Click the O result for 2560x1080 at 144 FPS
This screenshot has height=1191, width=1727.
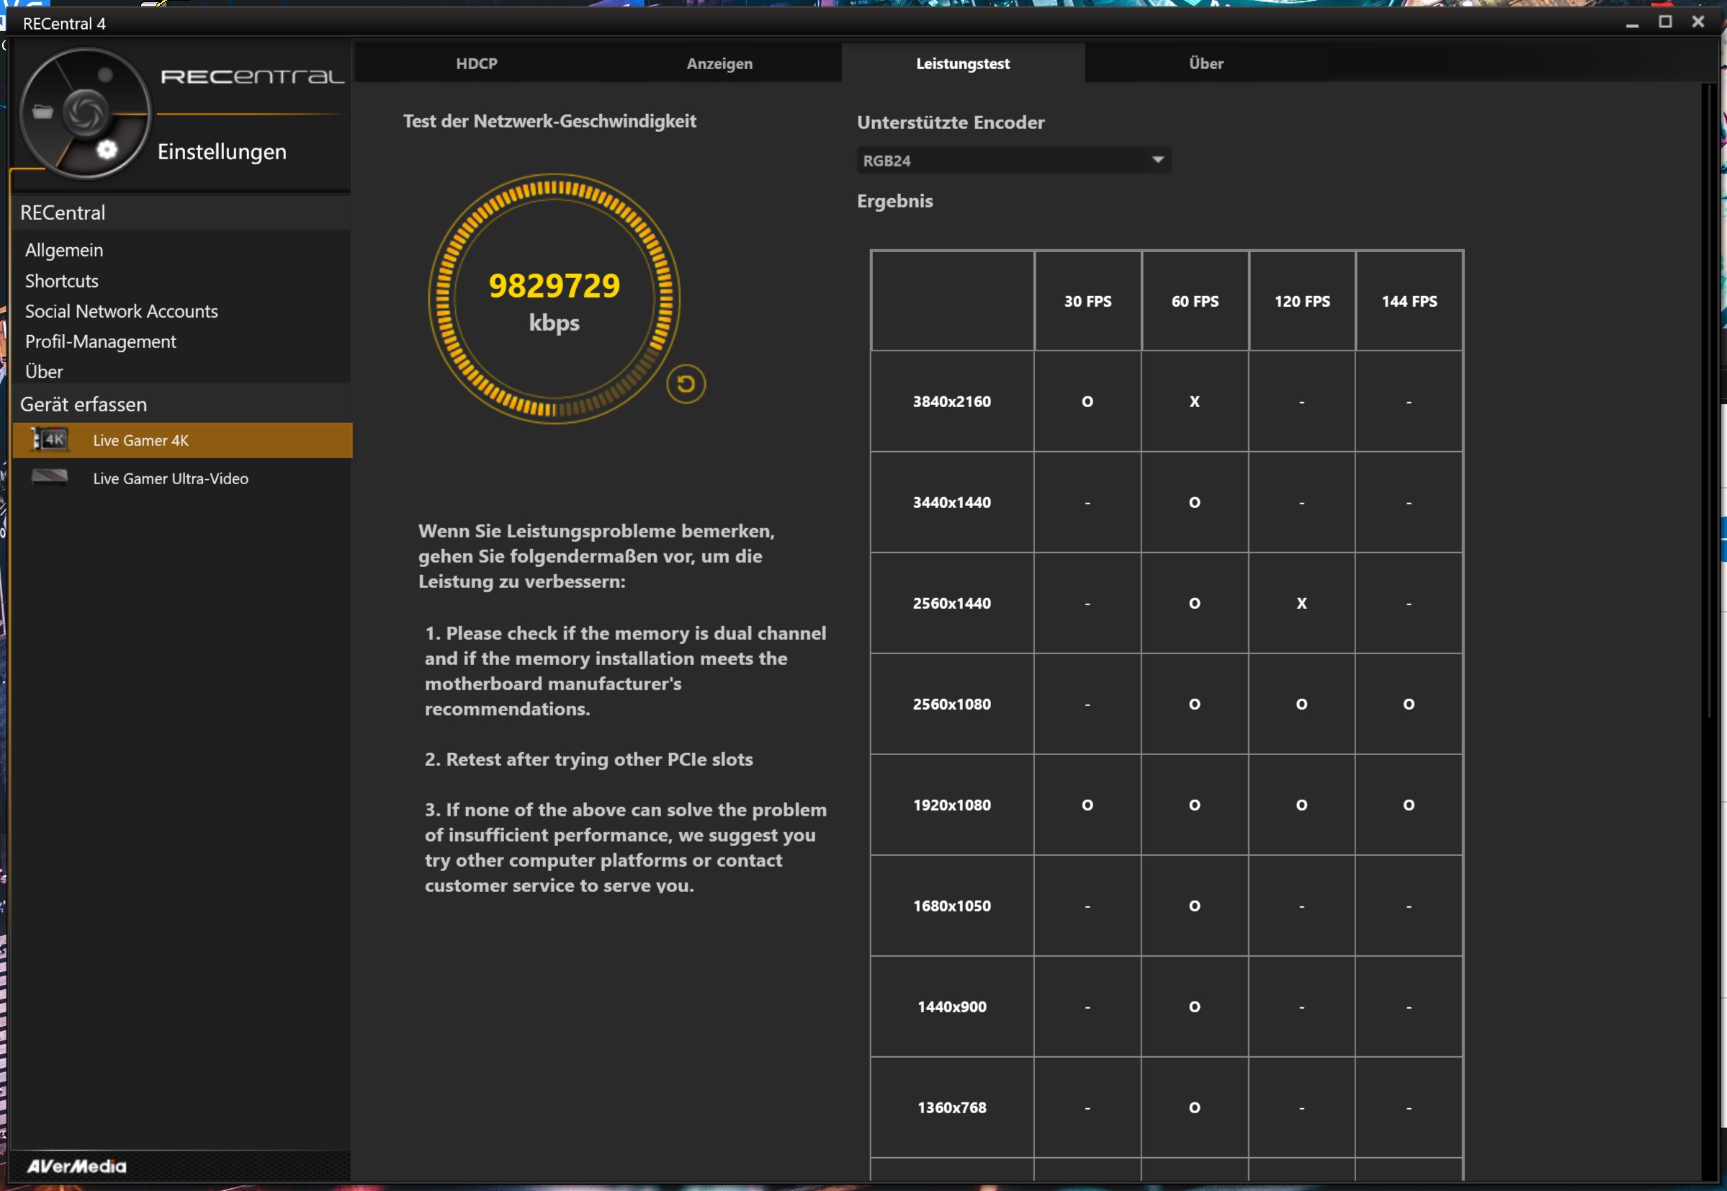pyautogui.click(x=1409, y=704)
